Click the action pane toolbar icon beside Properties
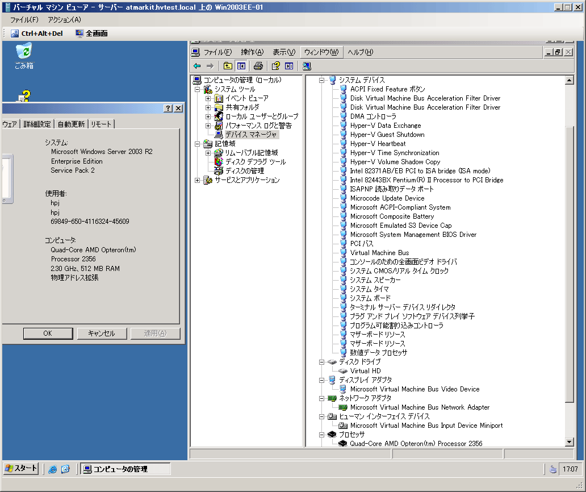This screenshot has width=586, height=492. 289,66
